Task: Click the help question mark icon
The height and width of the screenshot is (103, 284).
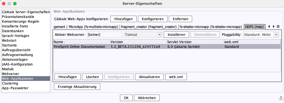Action: click(x=280, y=98)
